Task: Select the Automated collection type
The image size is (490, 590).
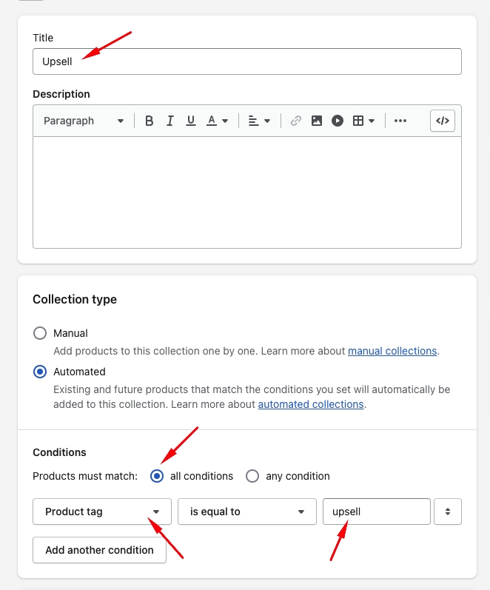Action: click(40, 372)
